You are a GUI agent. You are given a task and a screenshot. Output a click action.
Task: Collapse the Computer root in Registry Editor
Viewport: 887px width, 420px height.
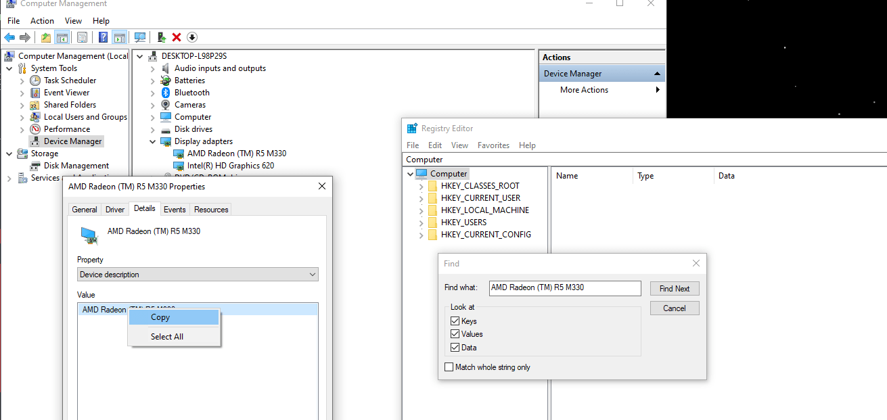[x=410, y=174]
